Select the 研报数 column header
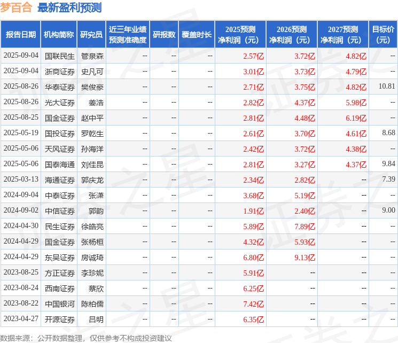398x343 pixels. pos(164,34)
